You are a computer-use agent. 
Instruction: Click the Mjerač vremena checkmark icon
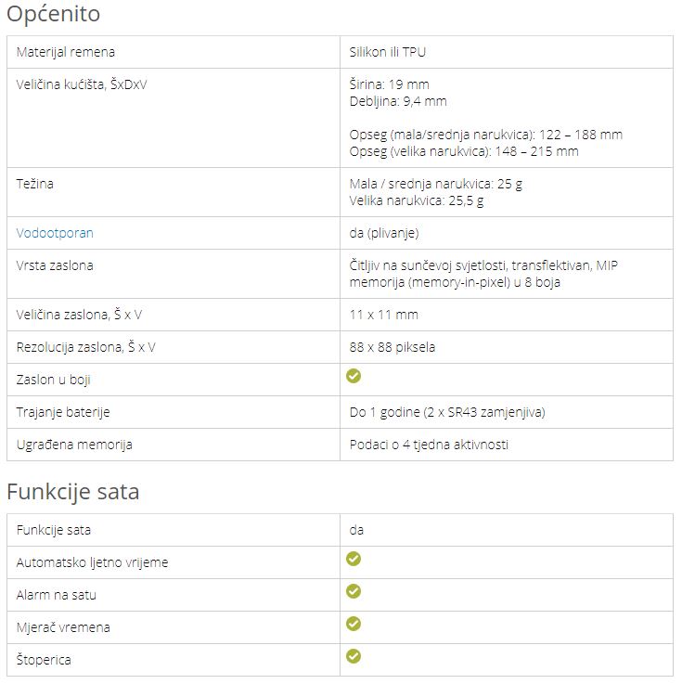(354, 625)
